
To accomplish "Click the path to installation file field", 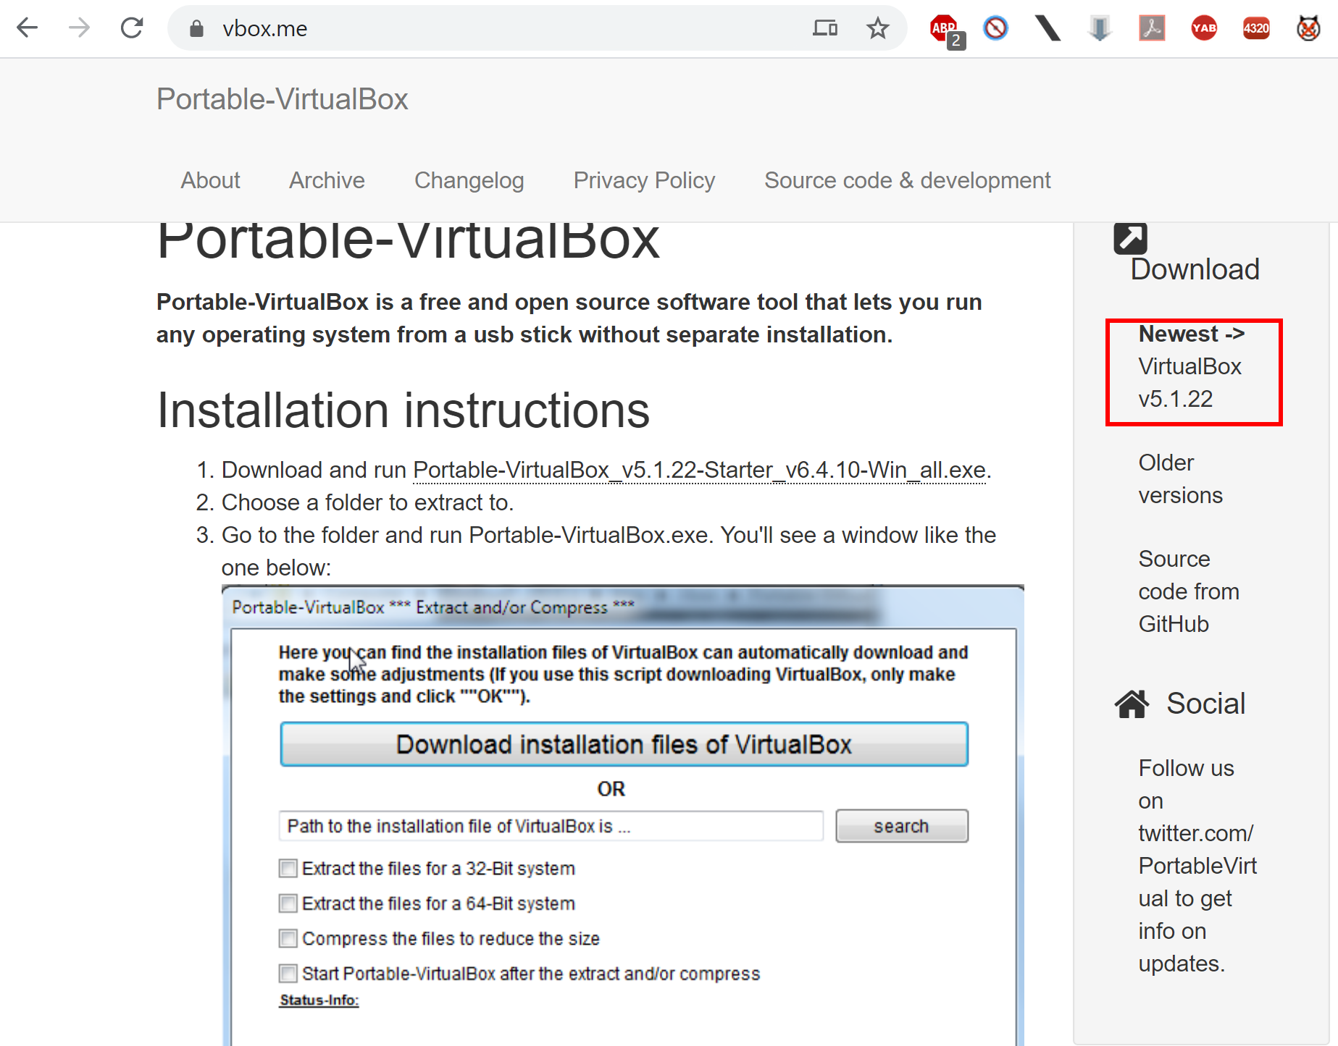I will (x=551, y=826).
